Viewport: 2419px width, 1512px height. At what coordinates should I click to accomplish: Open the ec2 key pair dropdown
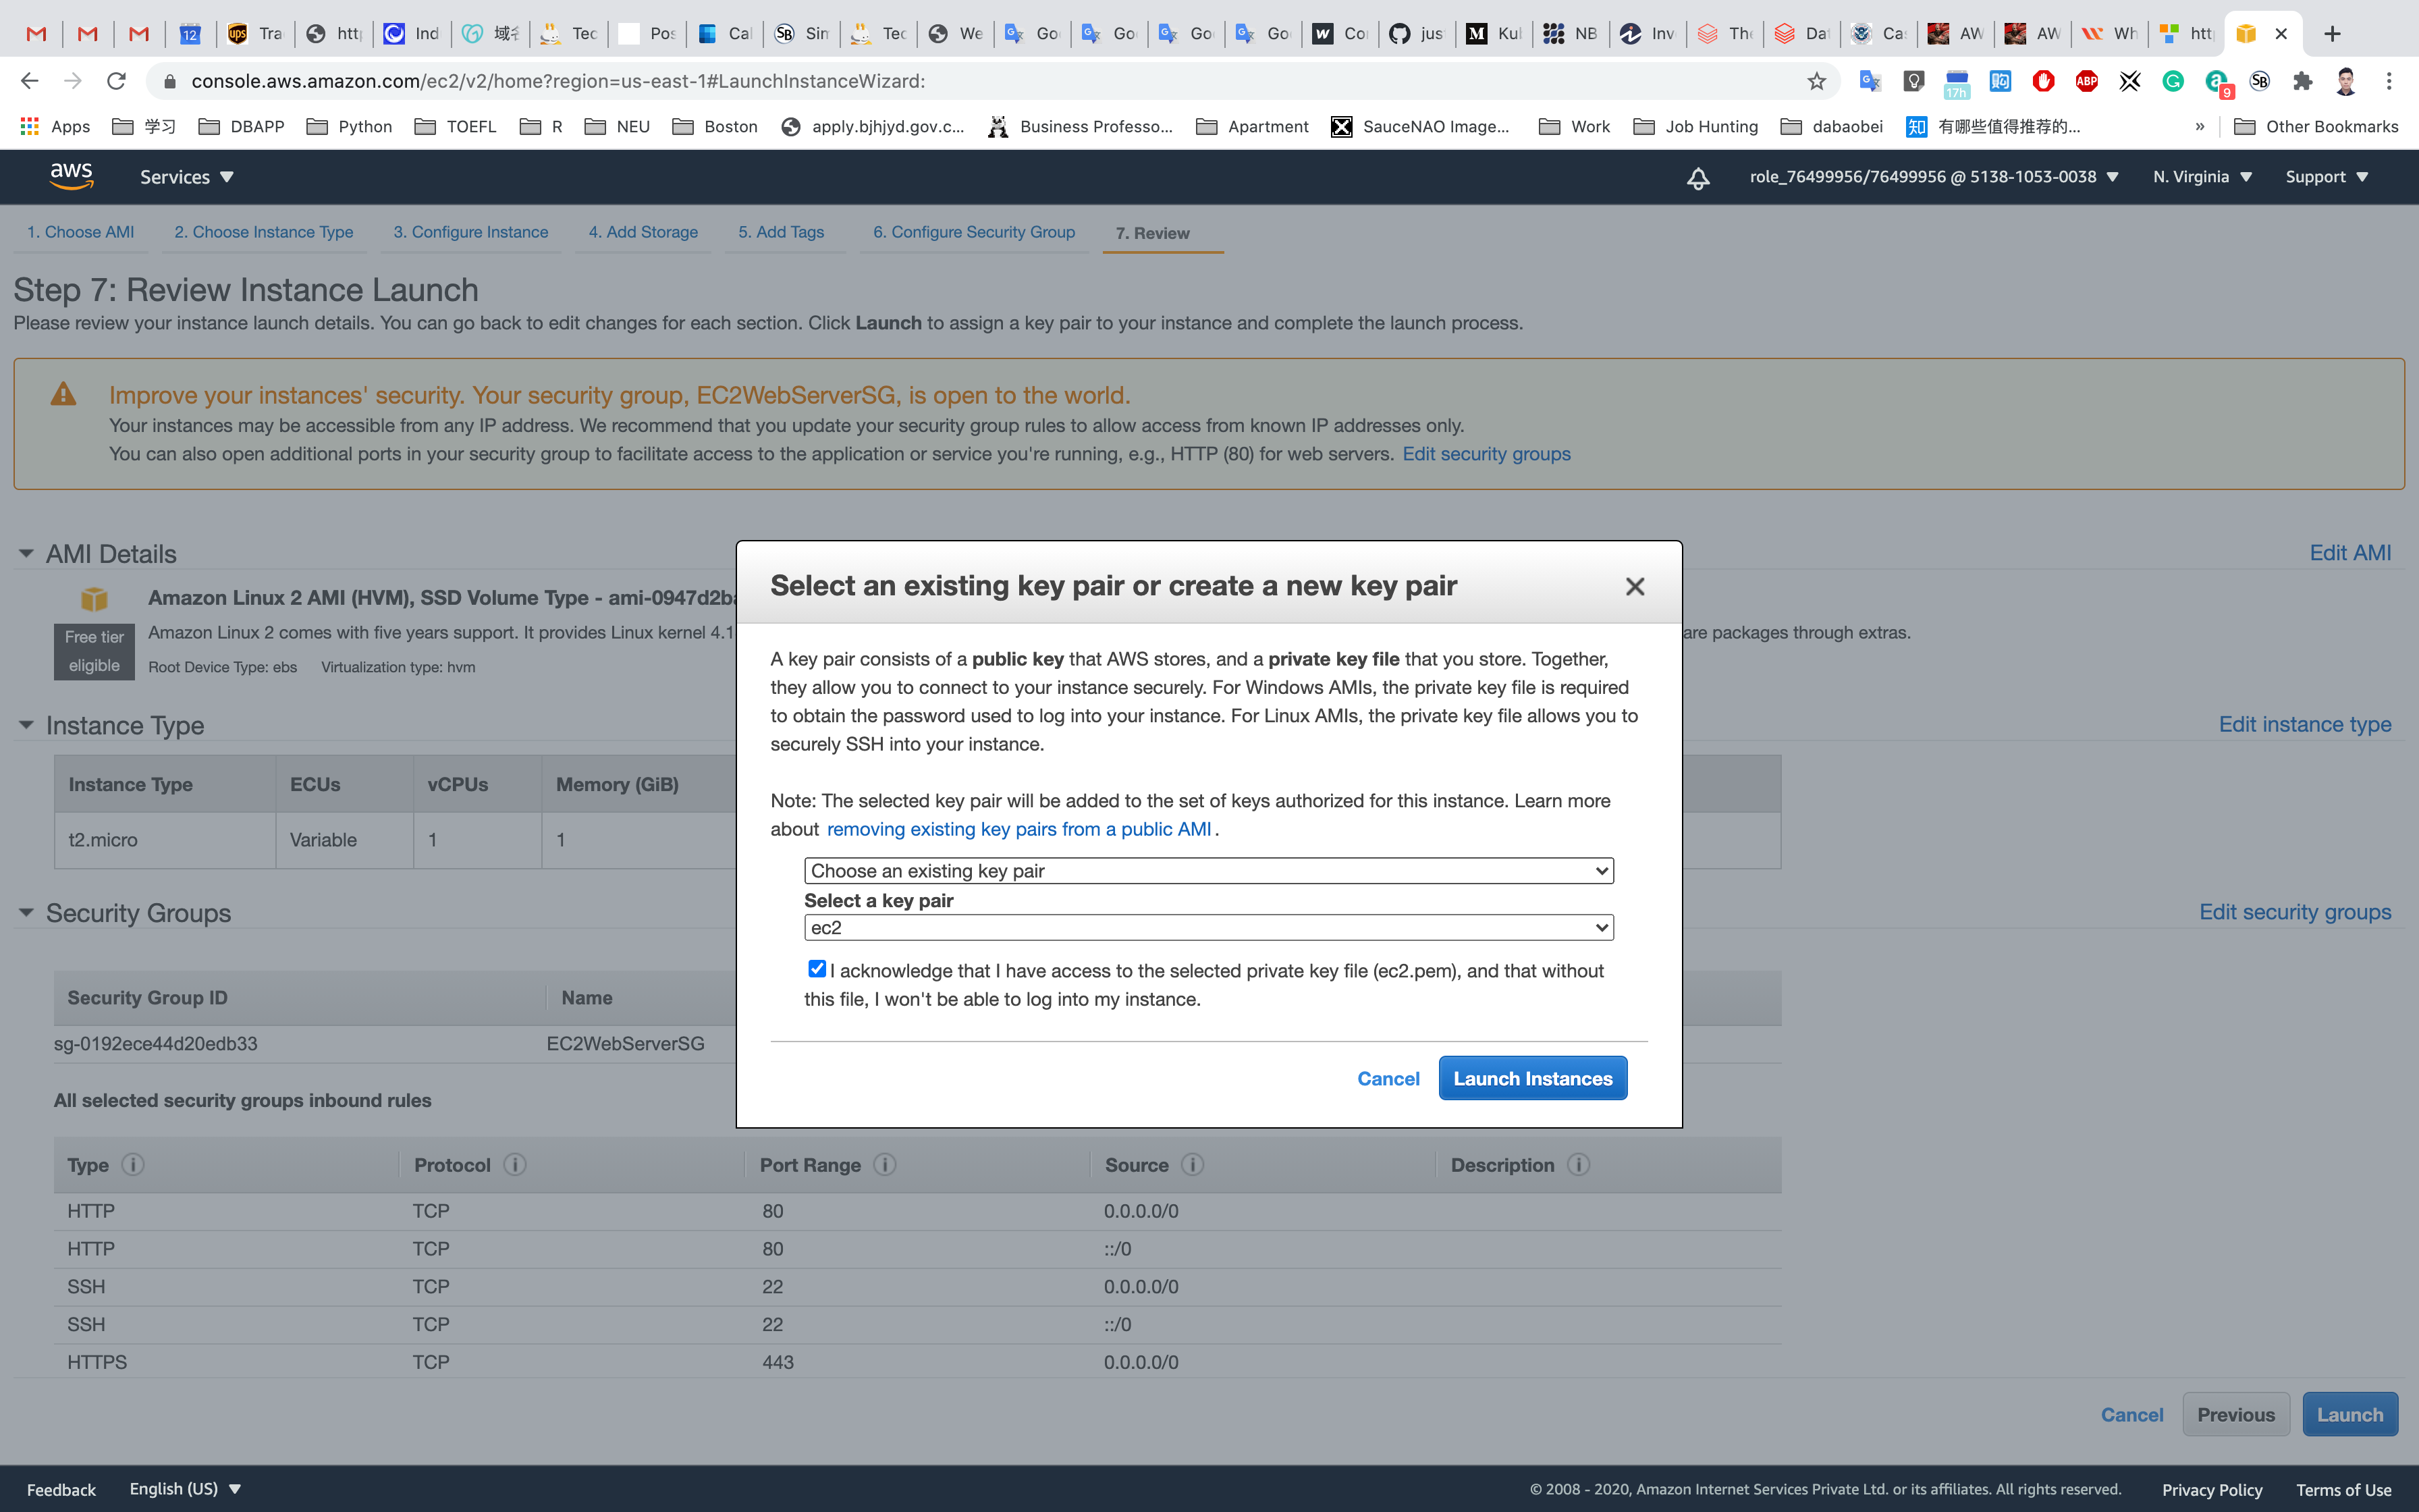1209,928
